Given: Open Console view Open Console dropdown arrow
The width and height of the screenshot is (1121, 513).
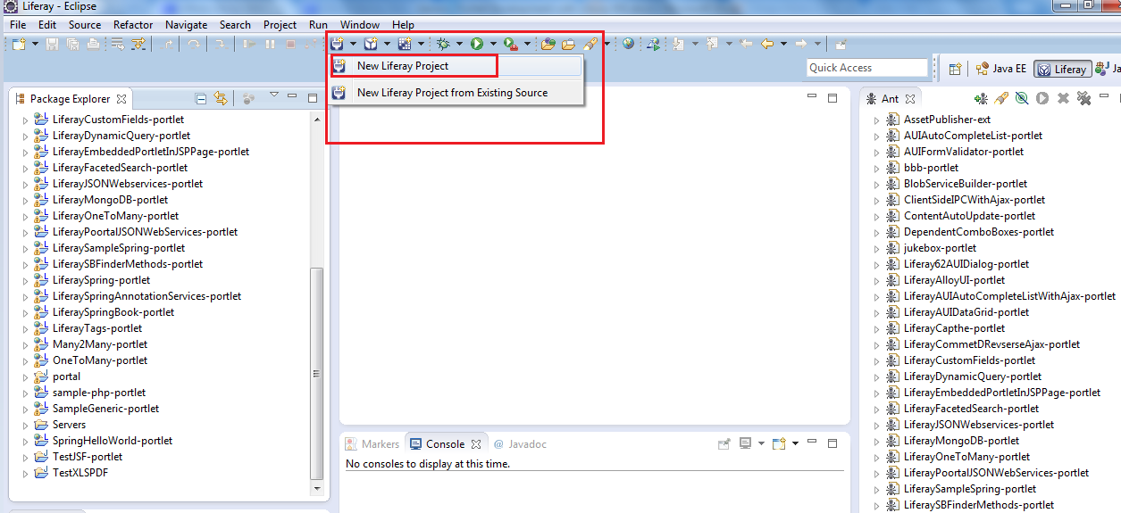Looking at the screenshot, I should (794, 444).
